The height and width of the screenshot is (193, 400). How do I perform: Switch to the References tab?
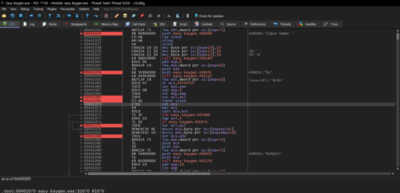tap(255, 24)
